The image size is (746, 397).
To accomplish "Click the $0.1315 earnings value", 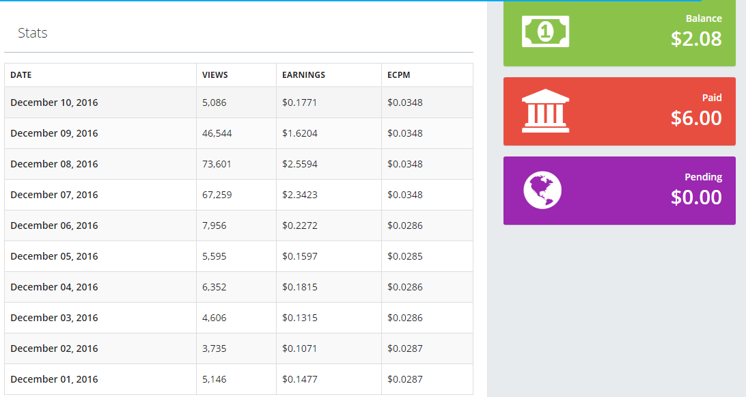I will pyautogui.click(x=300, y=318).
